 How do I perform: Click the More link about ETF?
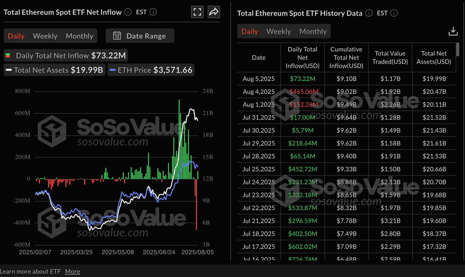tap(72, 272)
